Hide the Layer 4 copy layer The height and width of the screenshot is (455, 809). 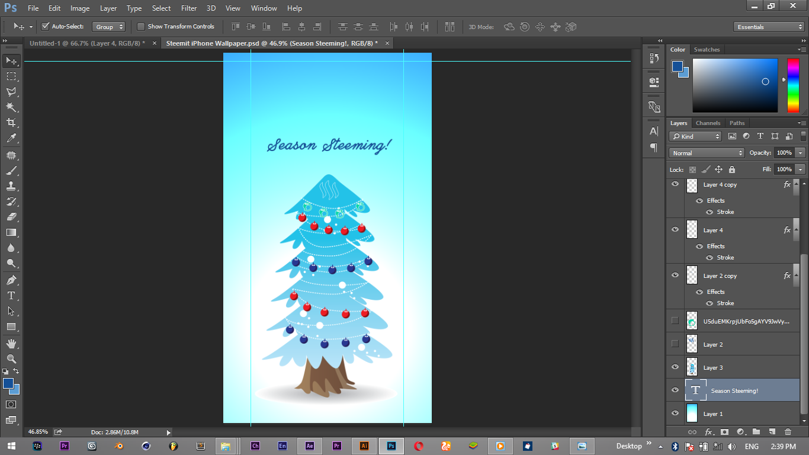click(675, 184)
